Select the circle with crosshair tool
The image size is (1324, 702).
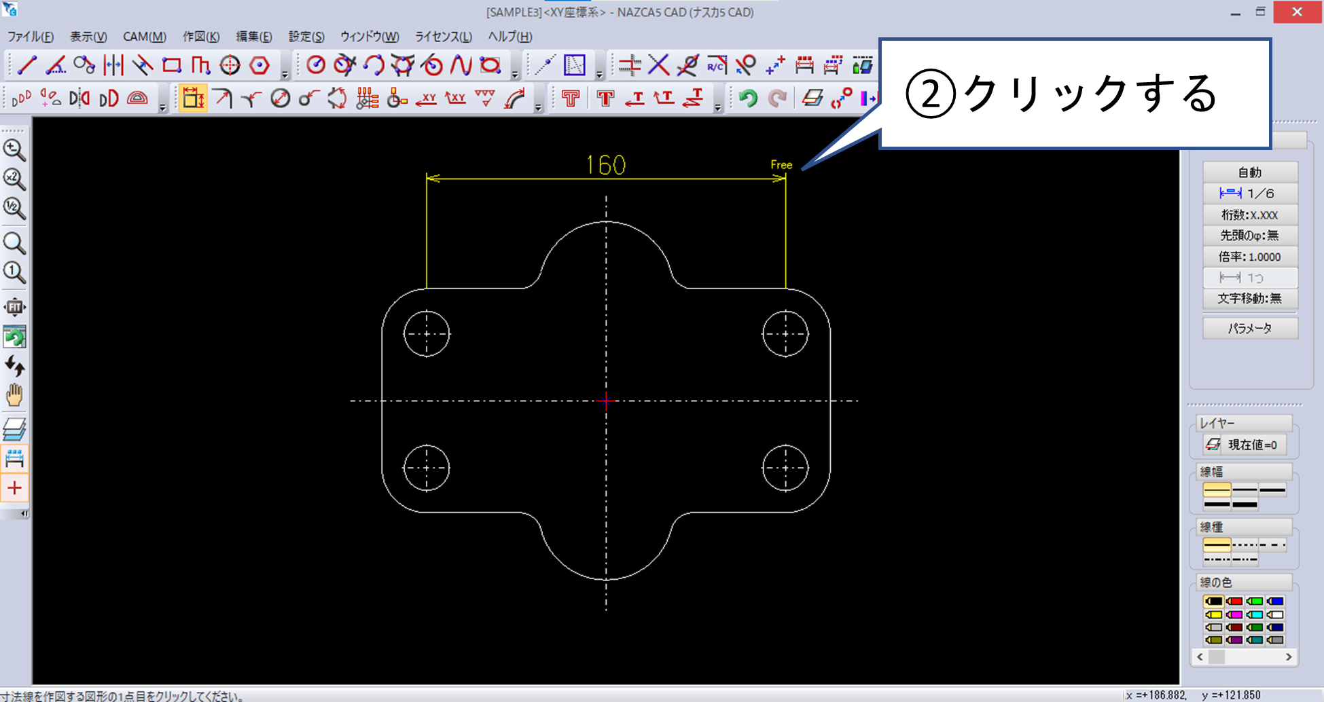pos(230,65)
